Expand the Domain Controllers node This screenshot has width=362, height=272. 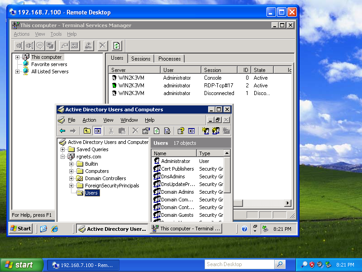pos(71,178)
